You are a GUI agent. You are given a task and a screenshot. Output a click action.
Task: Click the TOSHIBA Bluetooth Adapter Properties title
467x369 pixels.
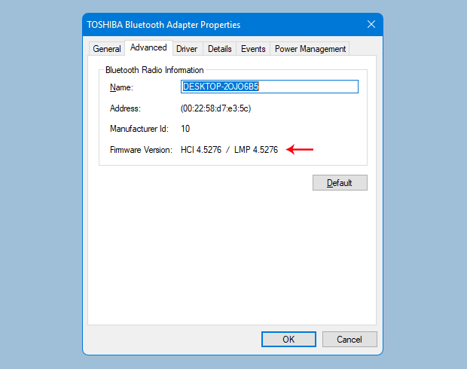[163, 25]
